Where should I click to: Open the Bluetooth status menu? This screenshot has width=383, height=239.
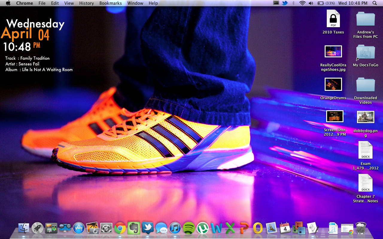click(x=293, y=3)
